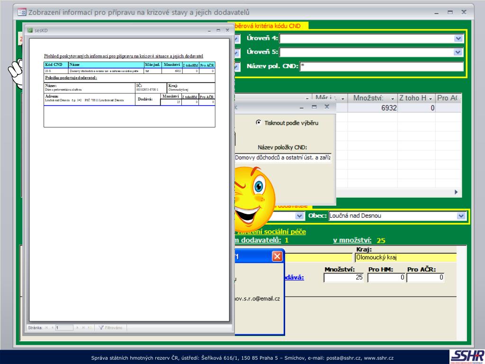
Task: Minimize the main Zobrazení informací window
Action: [436, 12]
